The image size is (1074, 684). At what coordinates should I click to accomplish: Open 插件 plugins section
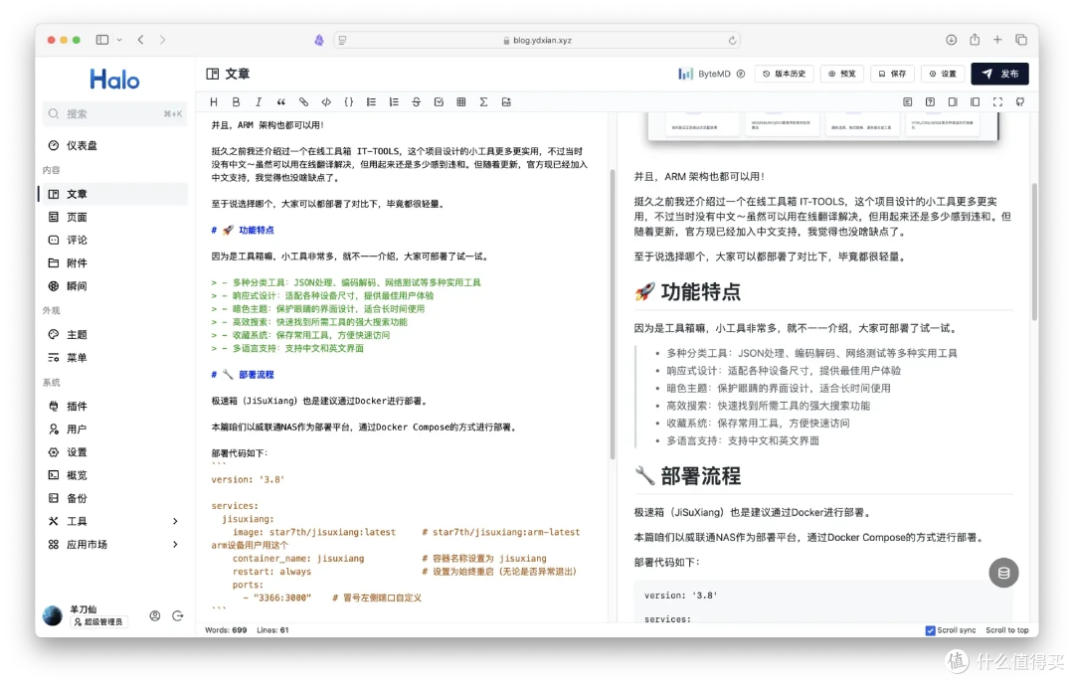coord(113,406)
